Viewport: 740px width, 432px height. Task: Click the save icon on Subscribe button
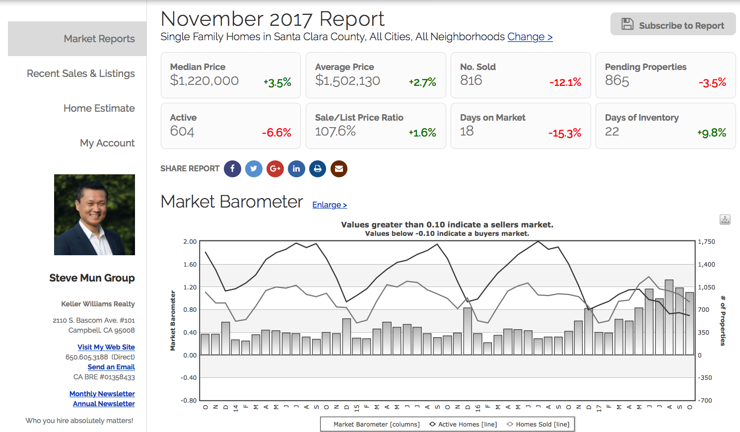pos(627,24)
